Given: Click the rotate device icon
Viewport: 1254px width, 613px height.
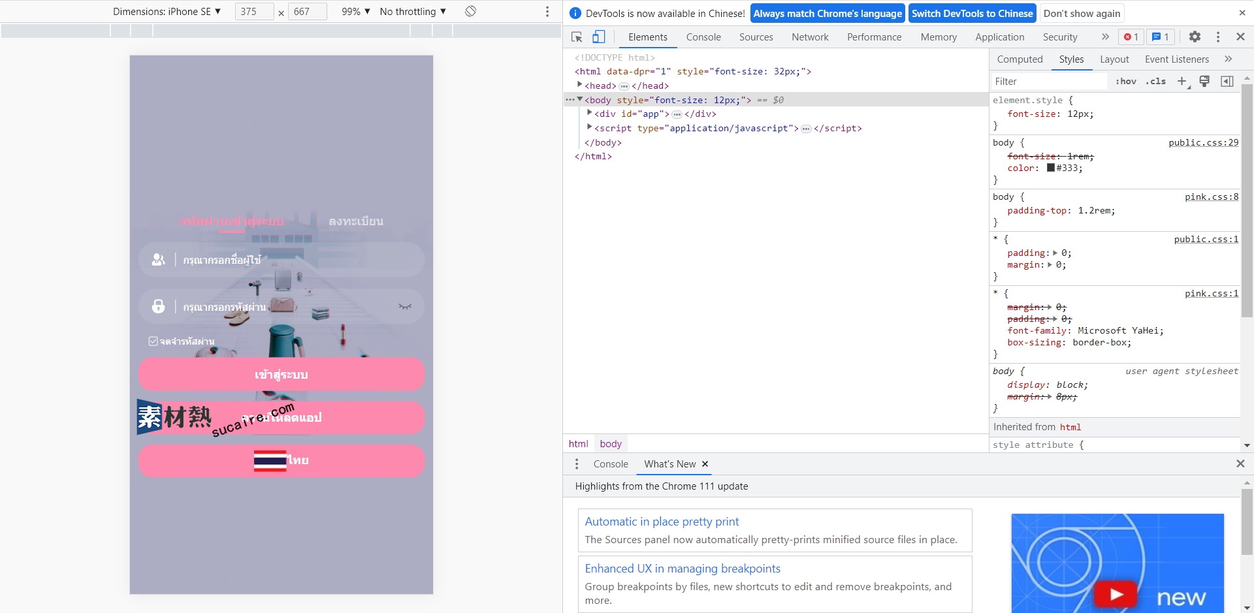Looking at the screenshot, I should (470, 11).
